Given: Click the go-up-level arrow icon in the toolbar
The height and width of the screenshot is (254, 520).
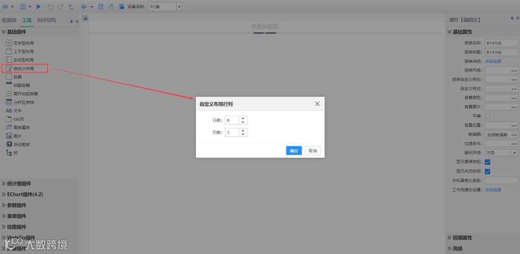Looking at the screenshot, I should pyautogui.click(x=71, y=6).
